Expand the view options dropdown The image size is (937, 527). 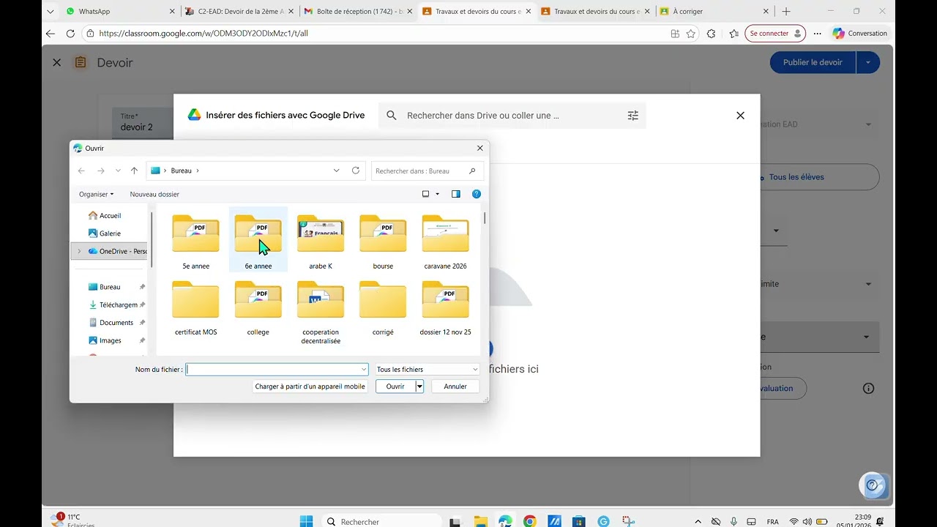click(438, 194)
